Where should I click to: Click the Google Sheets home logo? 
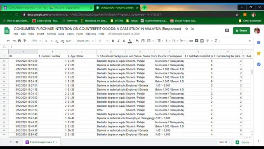click(7, 31)
